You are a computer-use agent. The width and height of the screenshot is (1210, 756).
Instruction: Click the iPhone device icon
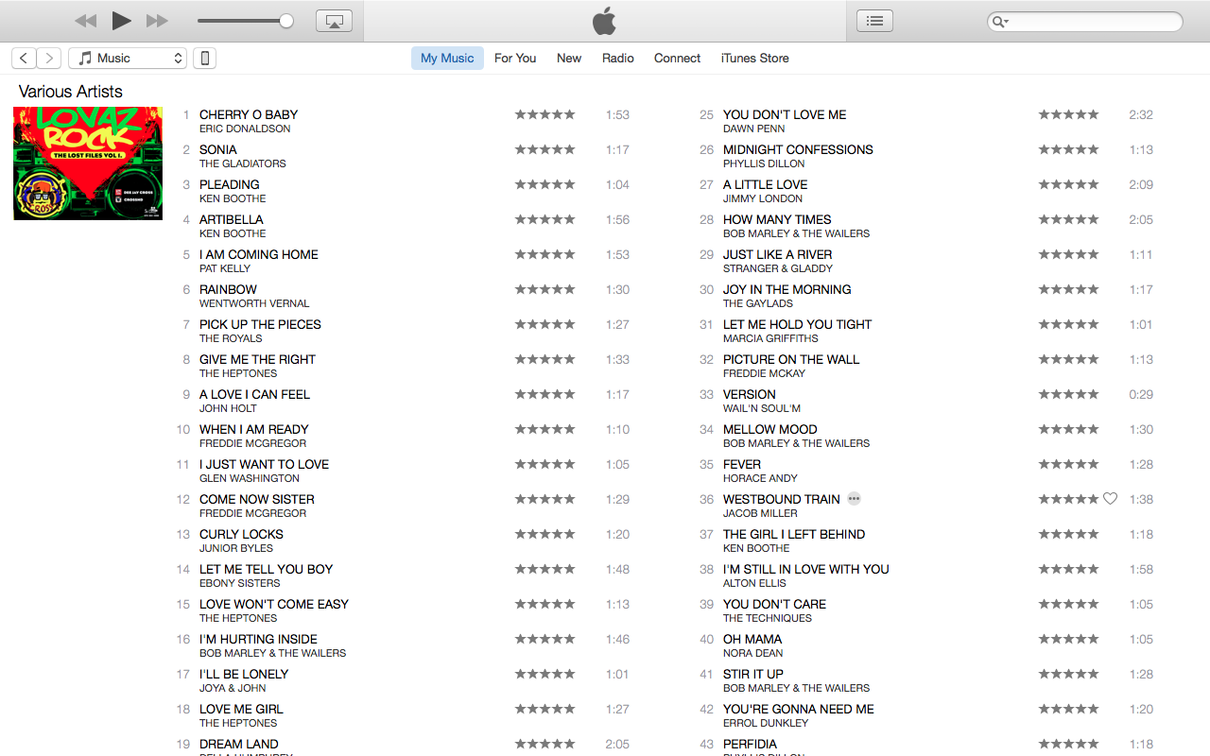click(x=203, y=59)
